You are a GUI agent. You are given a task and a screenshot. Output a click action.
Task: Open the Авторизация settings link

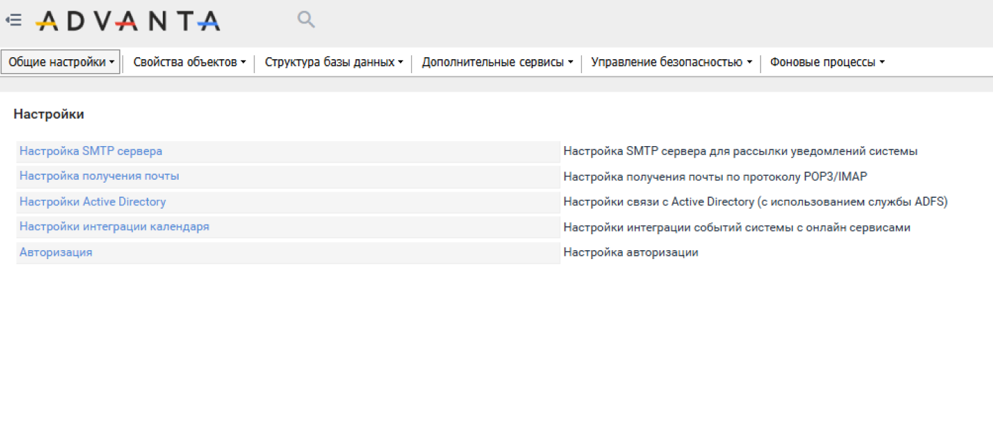[x=56, y=252]
